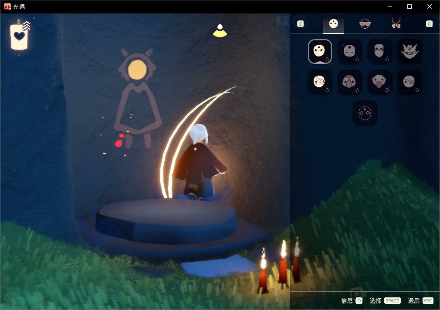Click the yellow player marker above the character

(x=220, y=30)
